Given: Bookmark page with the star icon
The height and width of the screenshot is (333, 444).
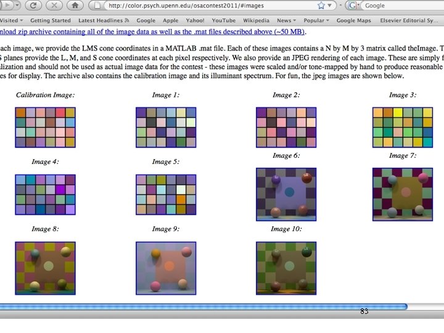Looking at the screenshot, I should pos(323,6).
